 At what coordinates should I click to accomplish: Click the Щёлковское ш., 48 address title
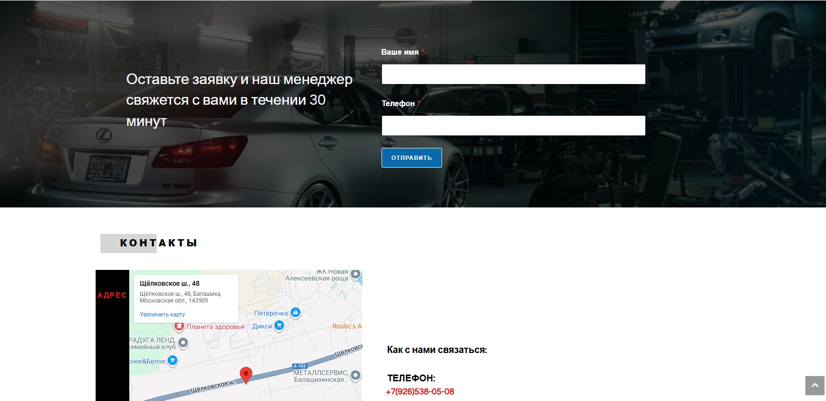170,283
